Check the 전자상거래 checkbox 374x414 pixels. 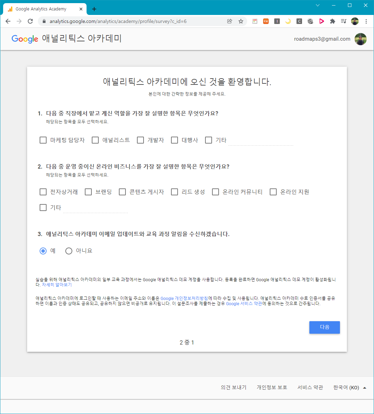tap(43, 192)
